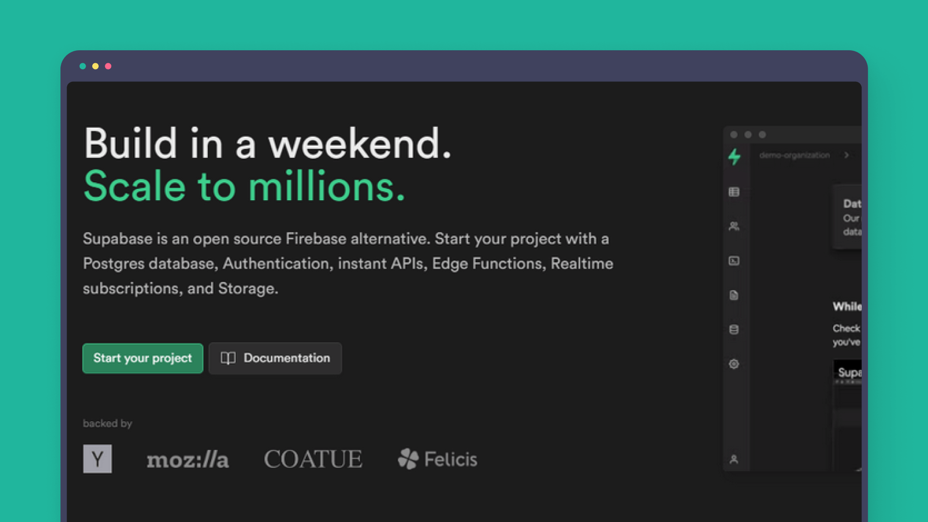Open the Database icon in sidebar
Screen dimensions: 928x522
pos(734,329)
